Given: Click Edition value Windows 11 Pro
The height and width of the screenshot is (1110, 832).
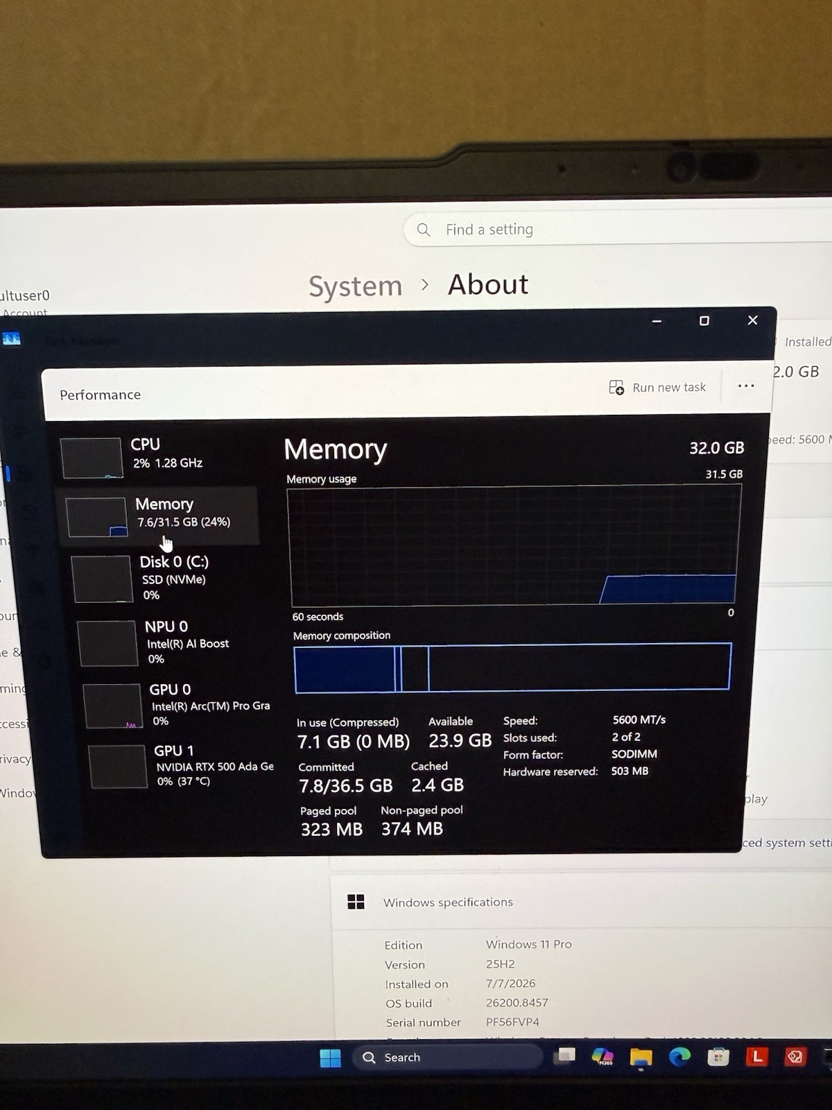Looking at the screenshot, I should (x=529, y=944).
